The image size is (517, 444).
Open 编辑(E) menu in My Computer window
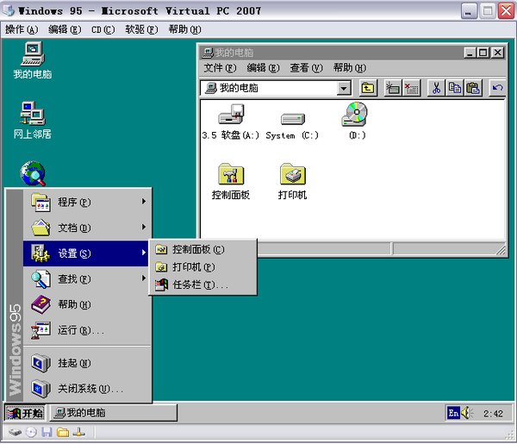pyautogui.click(x=263, y=68)
